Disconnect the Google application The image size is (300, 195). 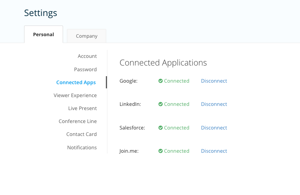click(x=214, y=81)
